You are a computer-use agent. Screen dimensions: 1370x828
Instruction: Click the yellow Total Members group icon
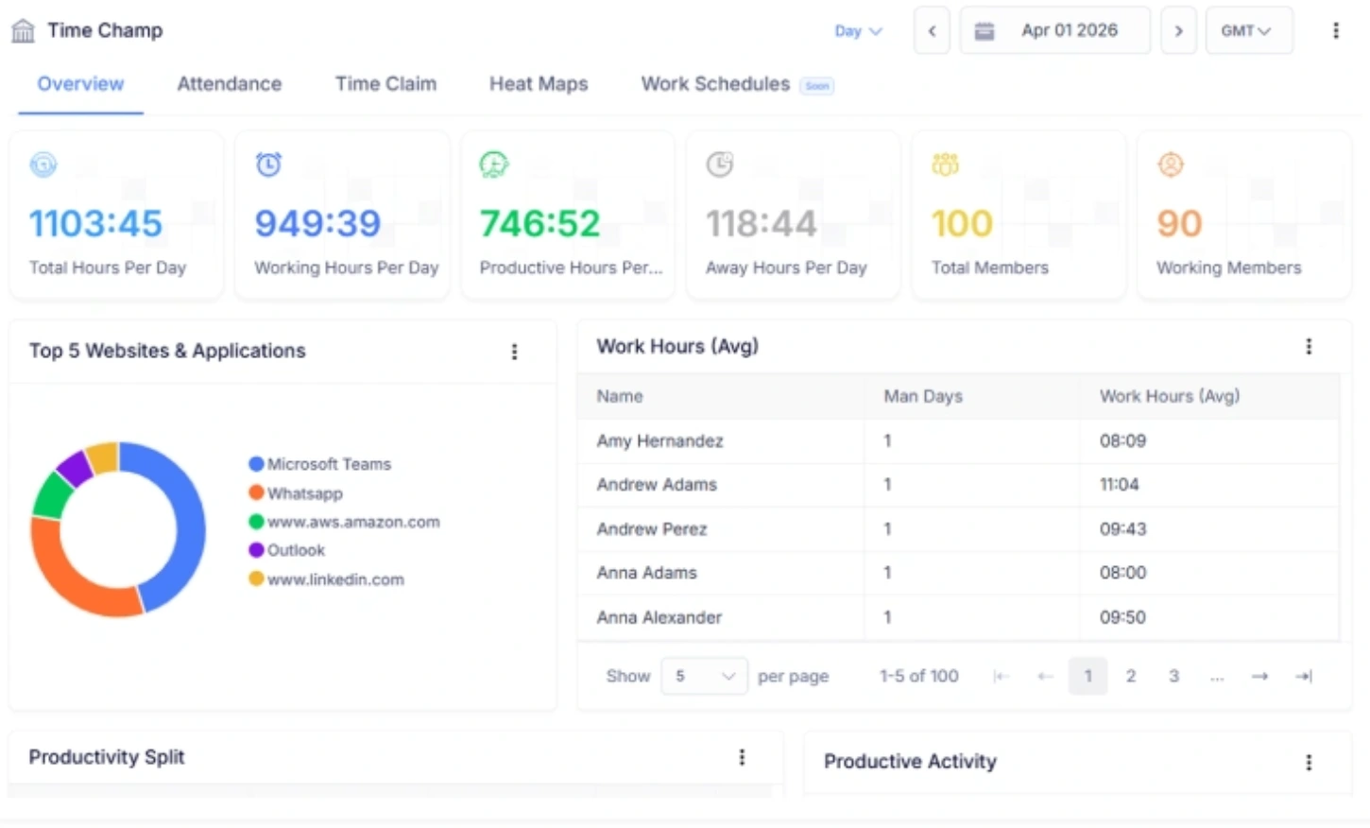[944, 164]
